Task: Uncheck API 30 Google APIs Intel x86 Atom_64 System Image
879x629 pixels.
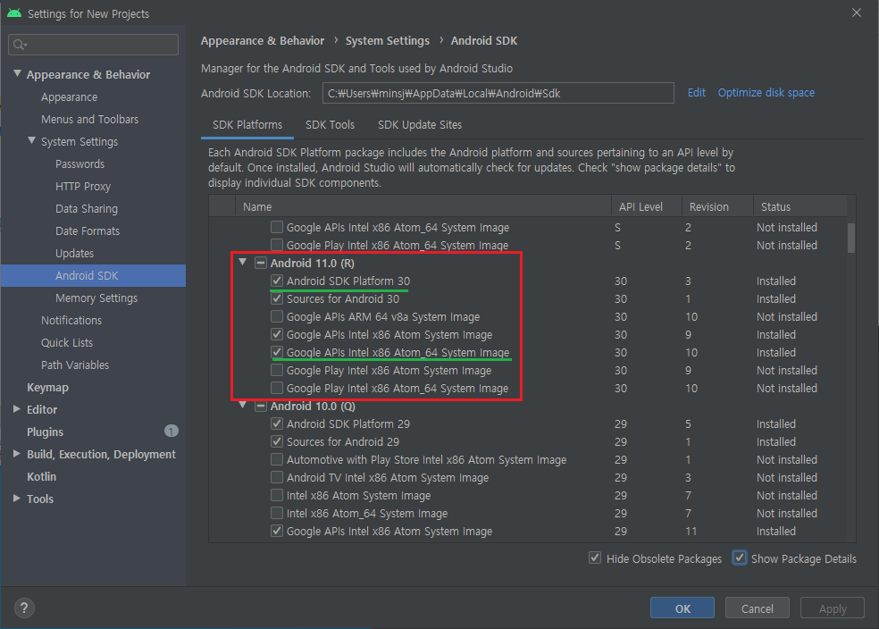Action: (277, 352)
